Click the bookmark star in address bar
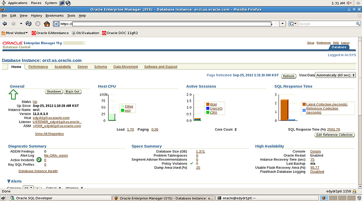362x201 pixels. tap(277, 24)
